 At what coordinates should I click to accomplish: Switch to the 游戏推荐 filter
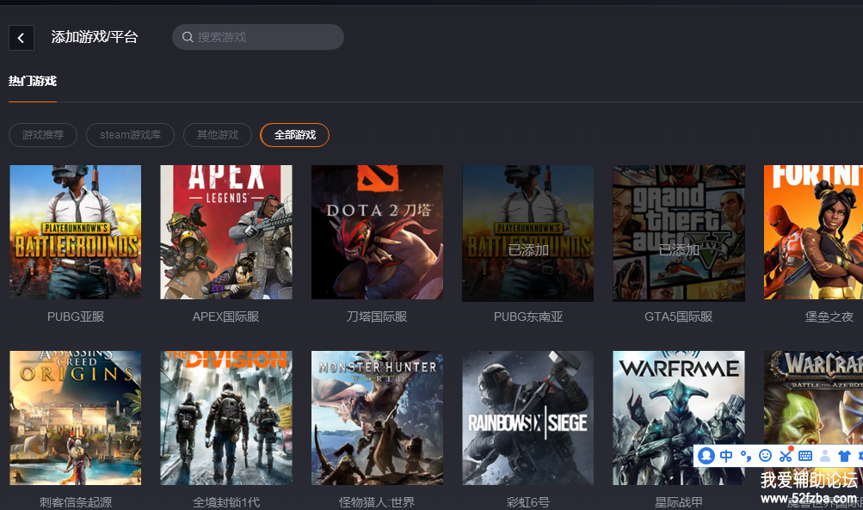43,135
